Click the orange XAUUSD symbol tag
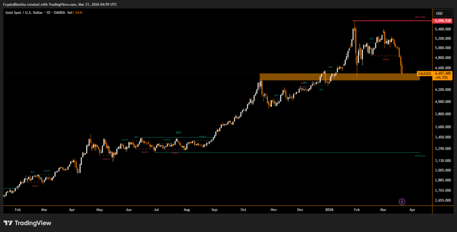This screenshot has width=457, height=232. 424,73
